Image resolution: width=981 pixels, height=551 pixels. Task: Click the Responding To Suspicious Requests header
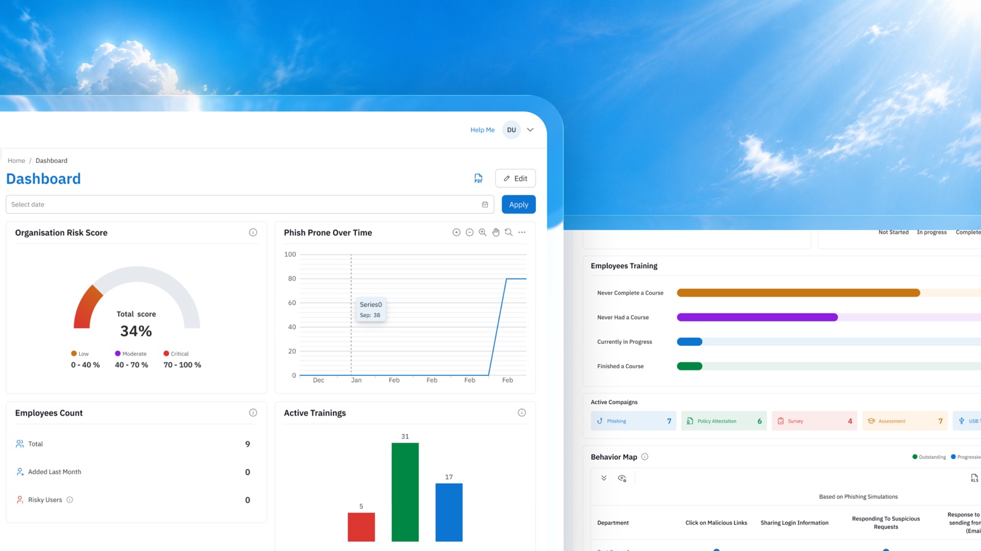tap(886, 523)
